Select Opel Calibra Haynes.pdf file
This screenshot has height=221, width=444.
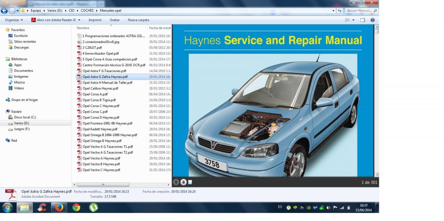(x=100, y=88)
